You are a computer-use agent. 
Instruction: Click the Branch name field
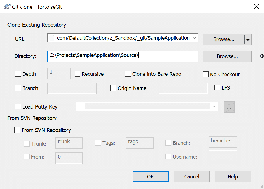(x=72, y=88)
